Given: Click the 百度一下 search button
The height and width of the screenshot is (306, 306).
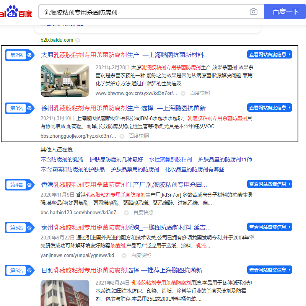Looking at the screenshot, I should [285, 11].
